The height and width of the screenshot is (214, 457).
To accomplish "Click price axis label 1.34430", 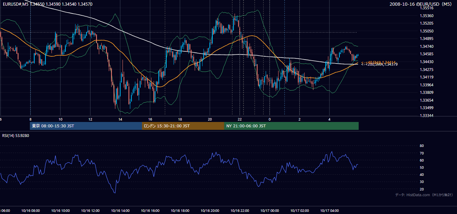I will [426, 62].
